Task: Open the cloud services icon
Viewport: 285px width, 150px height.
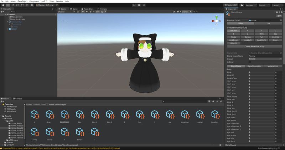Action: point(242,5)
